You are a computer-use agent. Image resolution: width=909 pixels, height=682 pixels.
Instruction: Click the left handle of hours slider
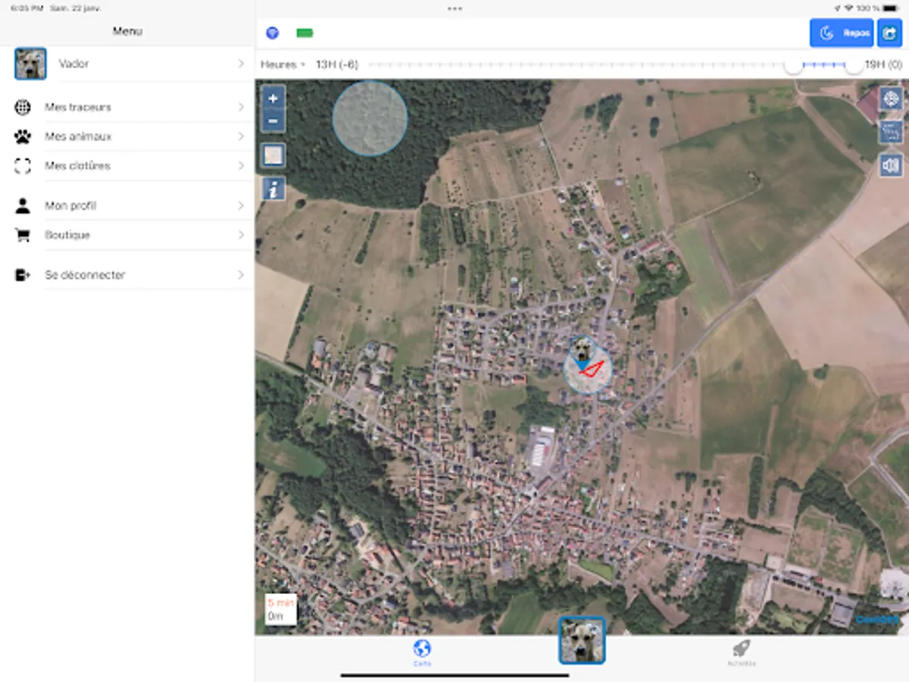pyautogui.click(x=793, y=65)
